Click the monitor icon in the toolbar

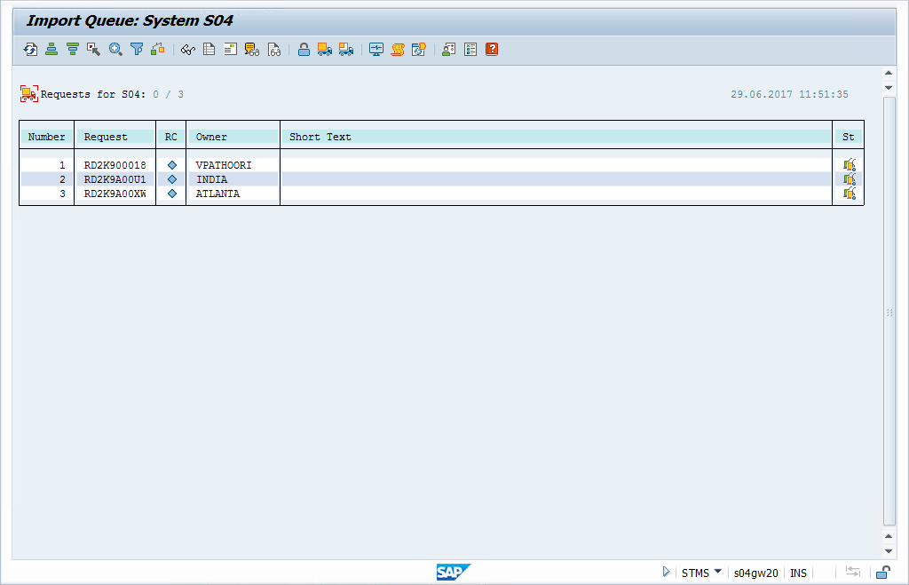pos(376,50)
